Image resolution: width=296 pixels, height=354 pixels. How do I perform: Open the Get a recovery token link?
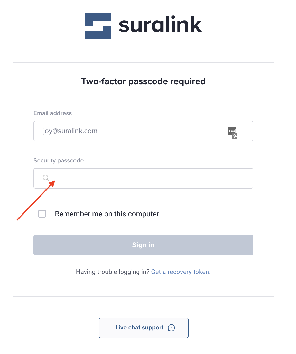(x=181, y=272)
